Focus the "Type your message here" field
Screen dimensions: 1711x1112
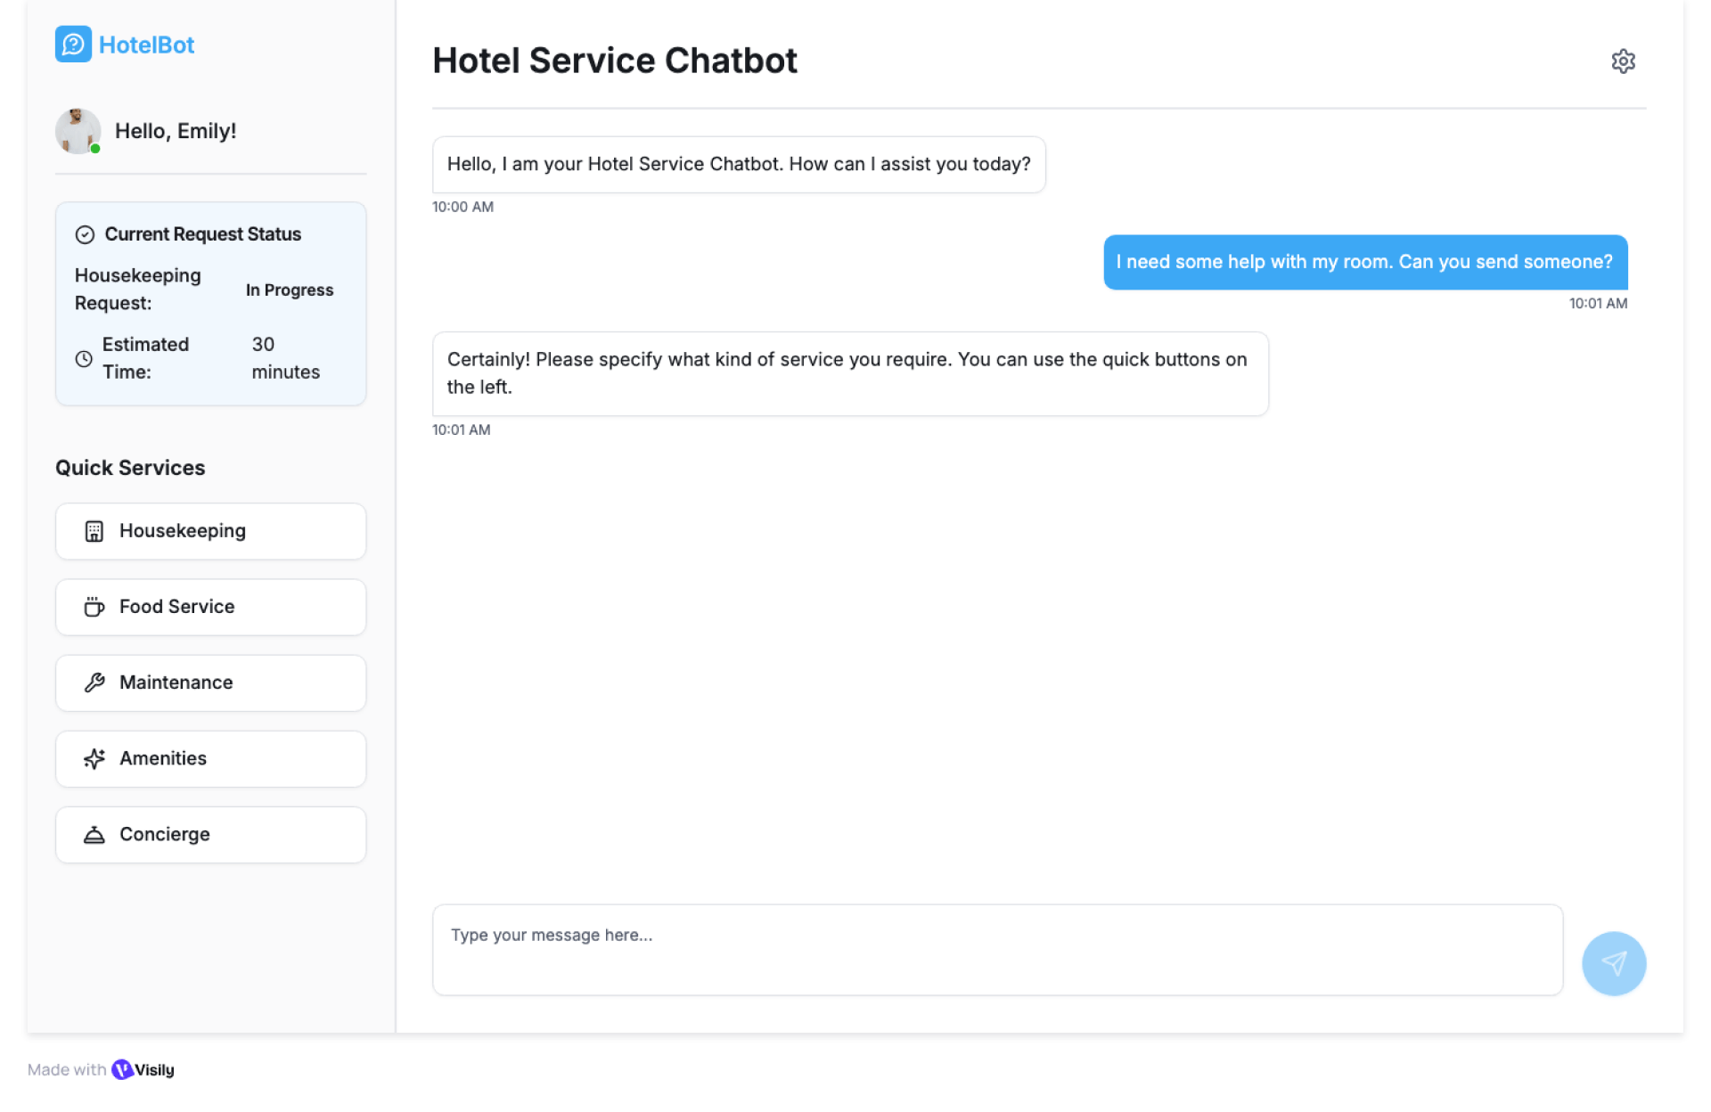996,949
